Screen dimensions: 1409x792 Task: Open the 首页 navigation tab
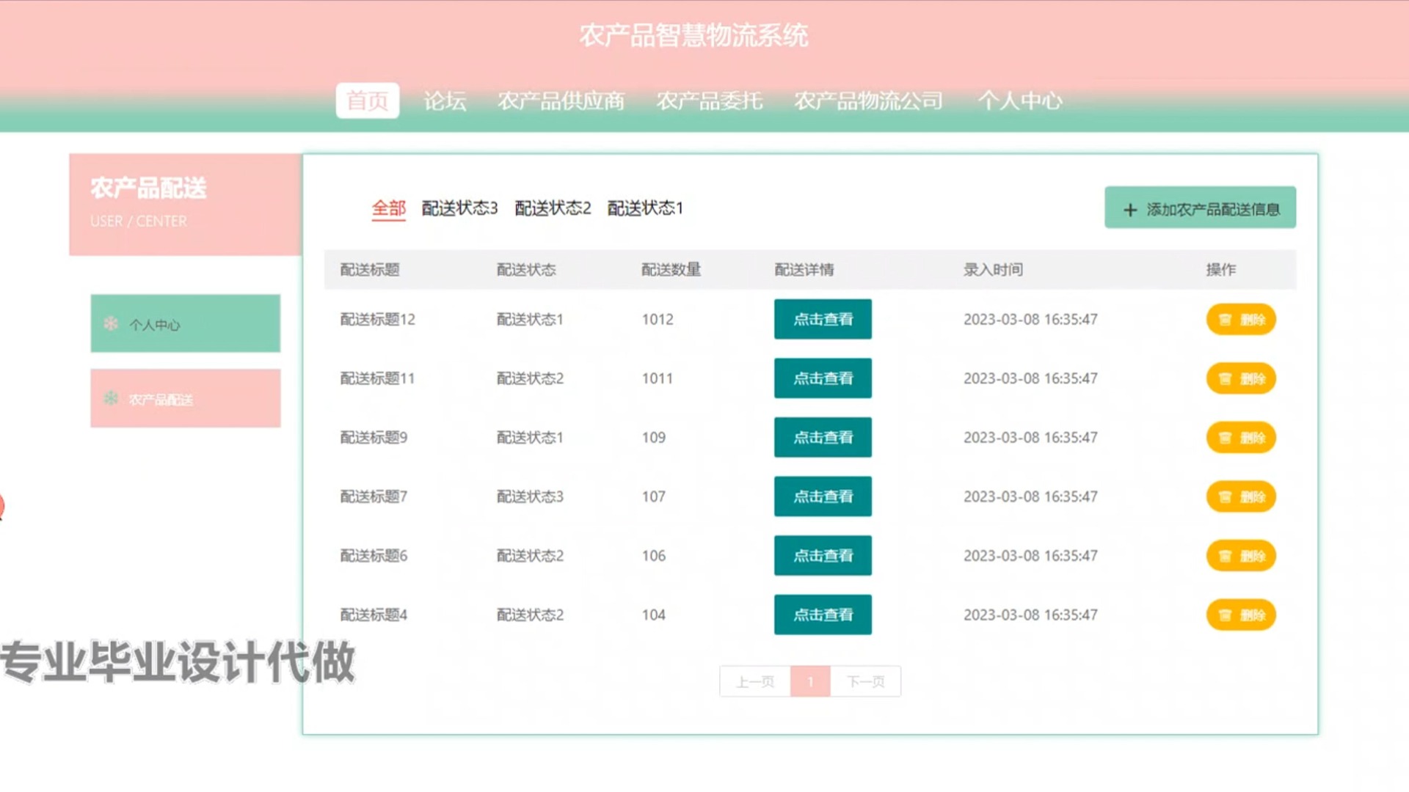point(368,100)
